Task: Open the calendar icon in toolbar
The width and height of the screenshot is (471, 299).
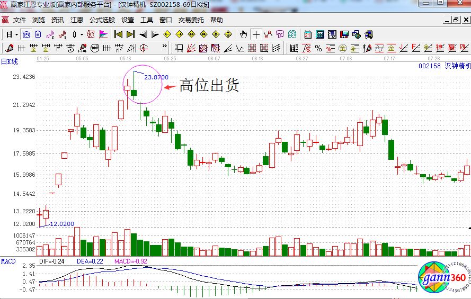Action: click(307, 34)
